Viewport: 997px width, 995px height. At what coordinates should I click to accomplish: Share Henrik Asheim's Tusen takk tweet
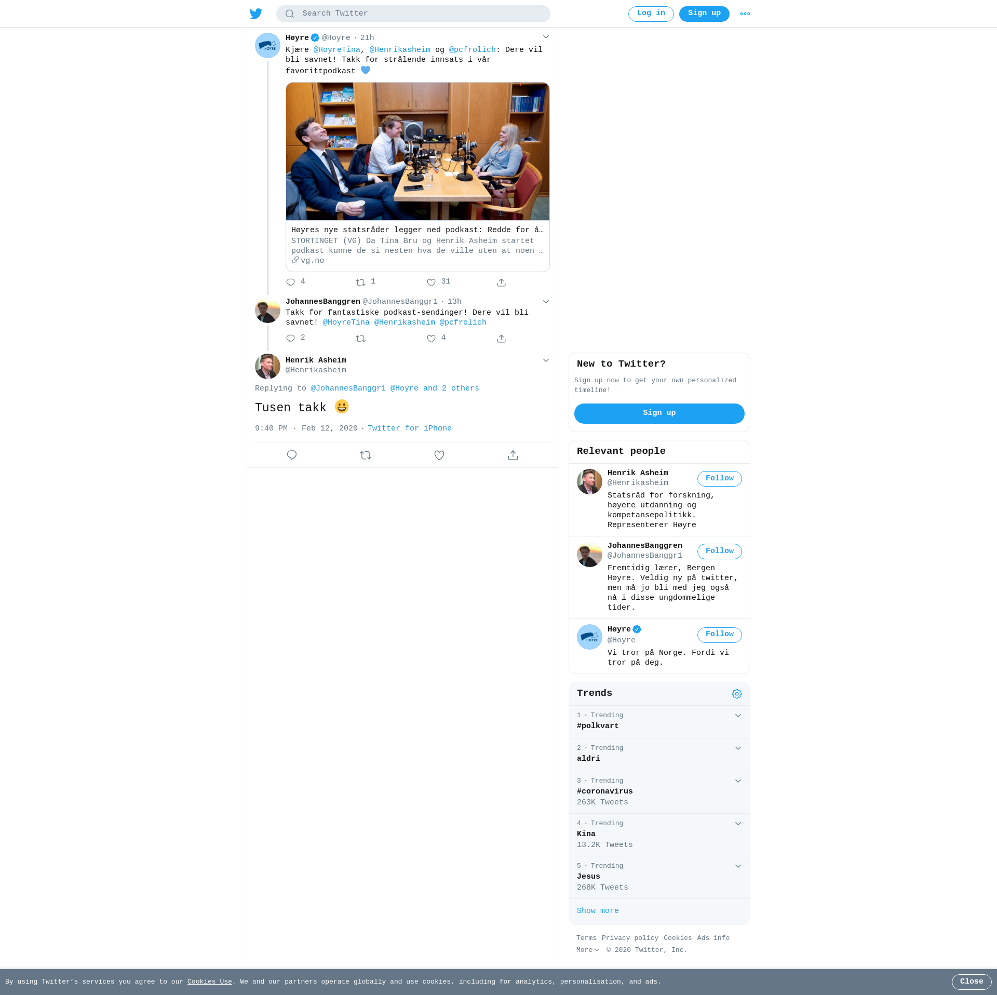[513, 455]
